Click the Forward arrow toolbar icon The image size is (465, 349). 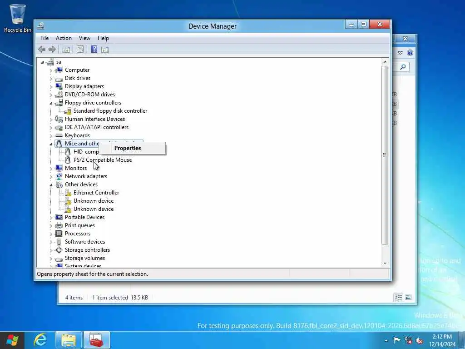tap(52, 49)
